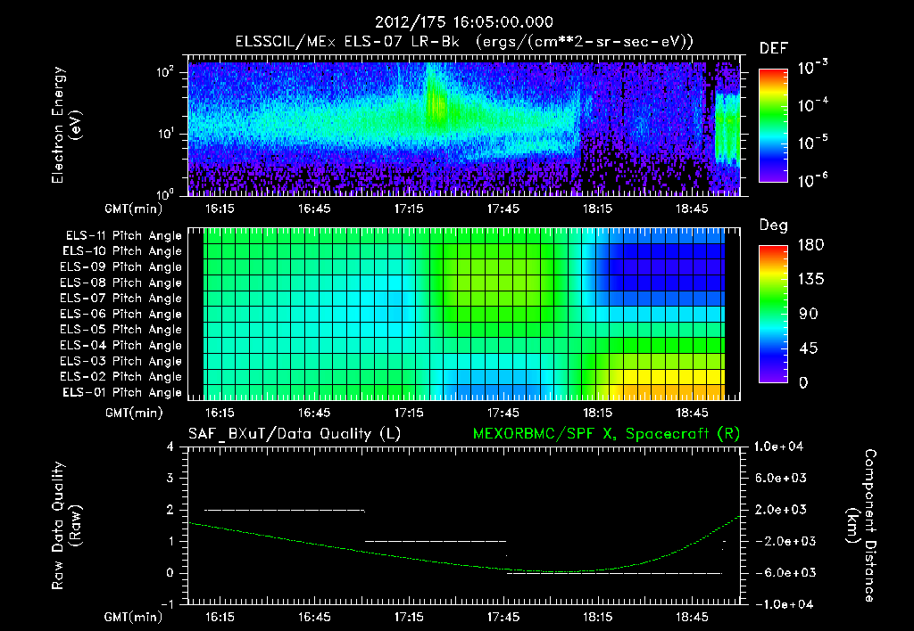Click the DEF color bar legend
Image resolution: width=914 pixels, height=631 pixels.
tap(773, 125)
